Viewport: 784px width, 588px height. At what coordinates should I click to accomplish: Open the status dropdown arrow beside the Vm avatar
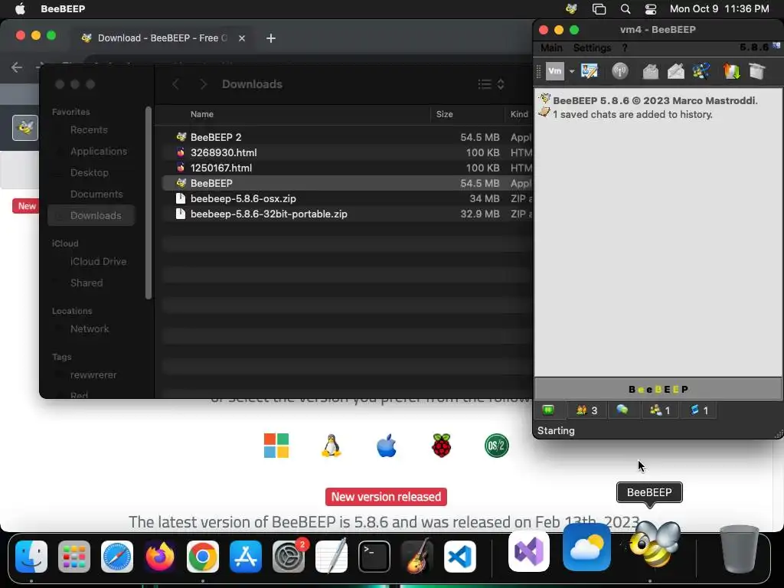pyautogui.click(x=571, y=71)
